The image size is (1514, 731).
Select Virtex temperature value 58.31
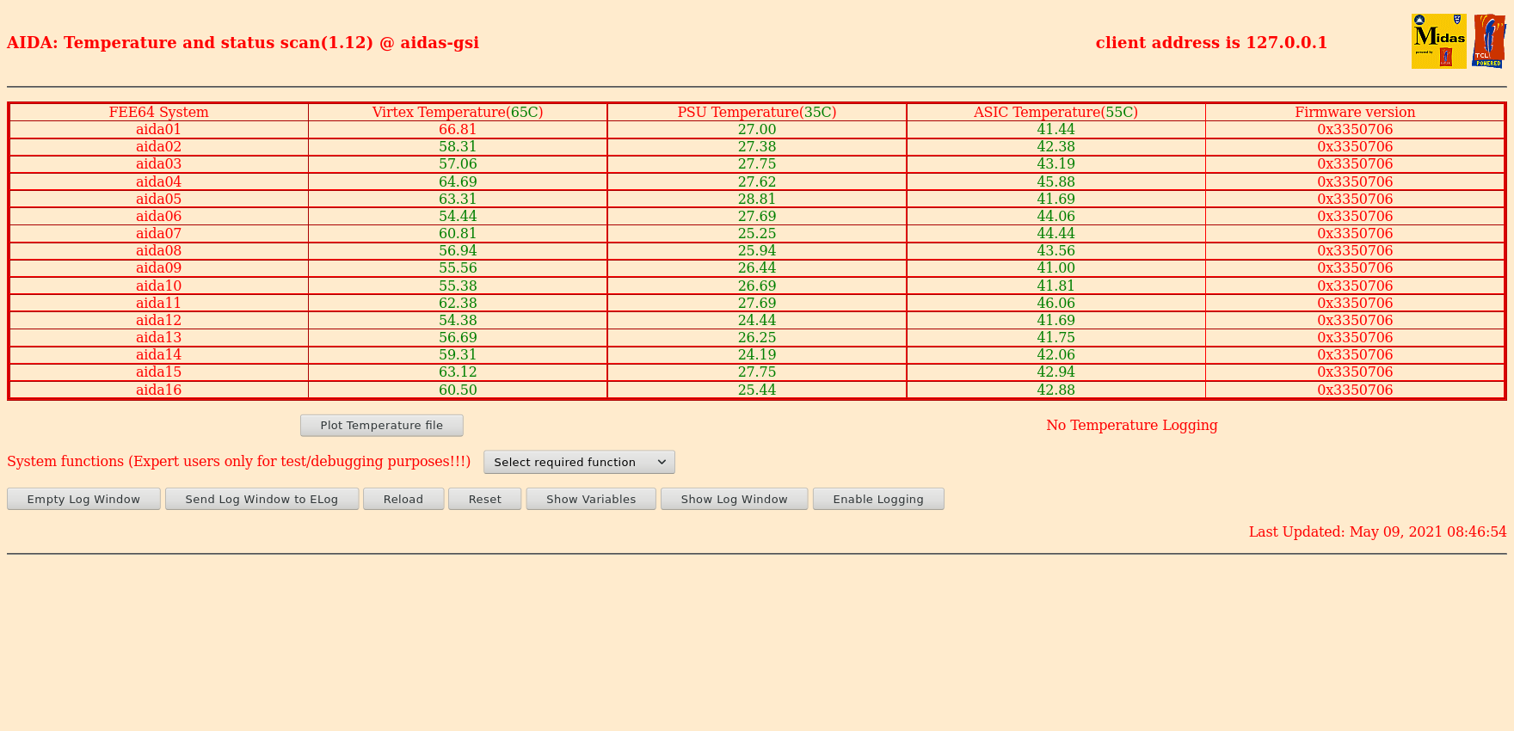point(458,146)
